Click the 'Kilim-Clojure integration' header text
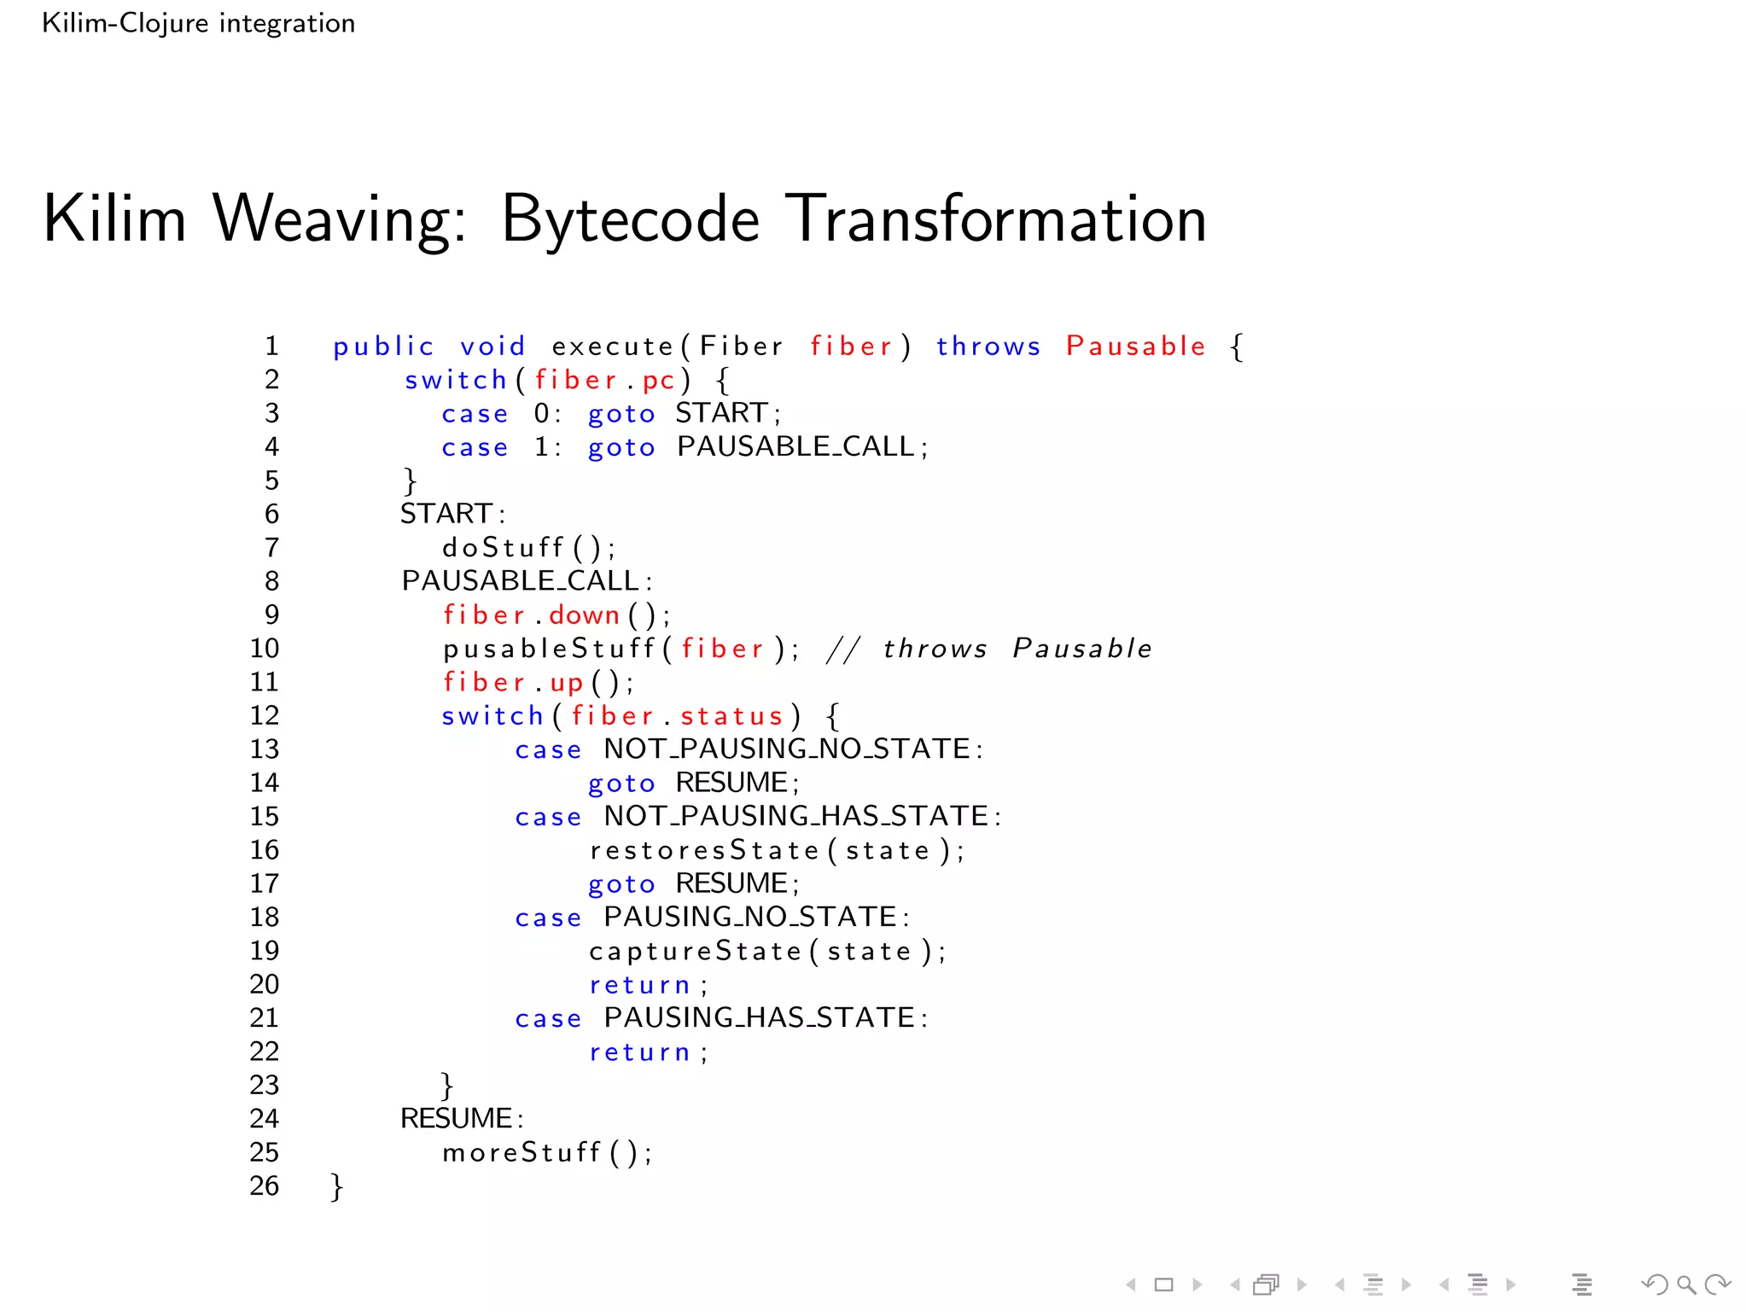Image resolution: width=1748 pixels, height=1311 pixels. (x=198, y=23)
